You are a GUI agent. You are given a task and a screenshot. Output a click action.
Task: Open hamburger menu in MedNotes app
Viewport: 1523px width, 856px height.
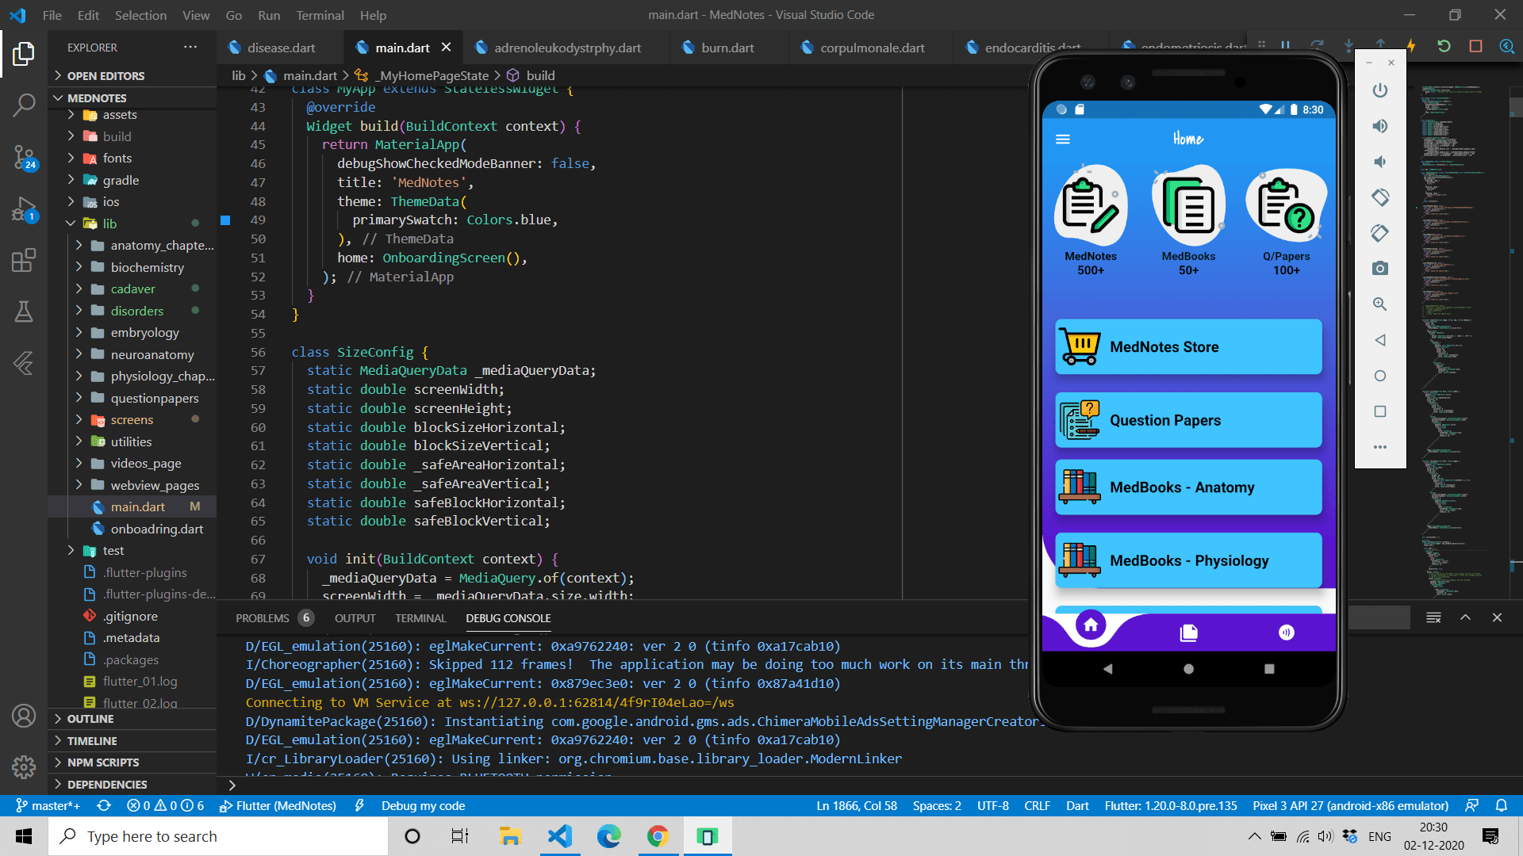coord(1063,139)
